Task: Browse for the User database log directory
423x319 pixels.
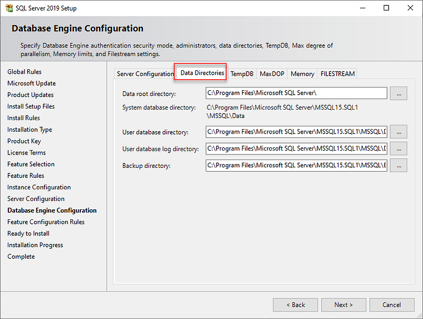Action: 399,149
